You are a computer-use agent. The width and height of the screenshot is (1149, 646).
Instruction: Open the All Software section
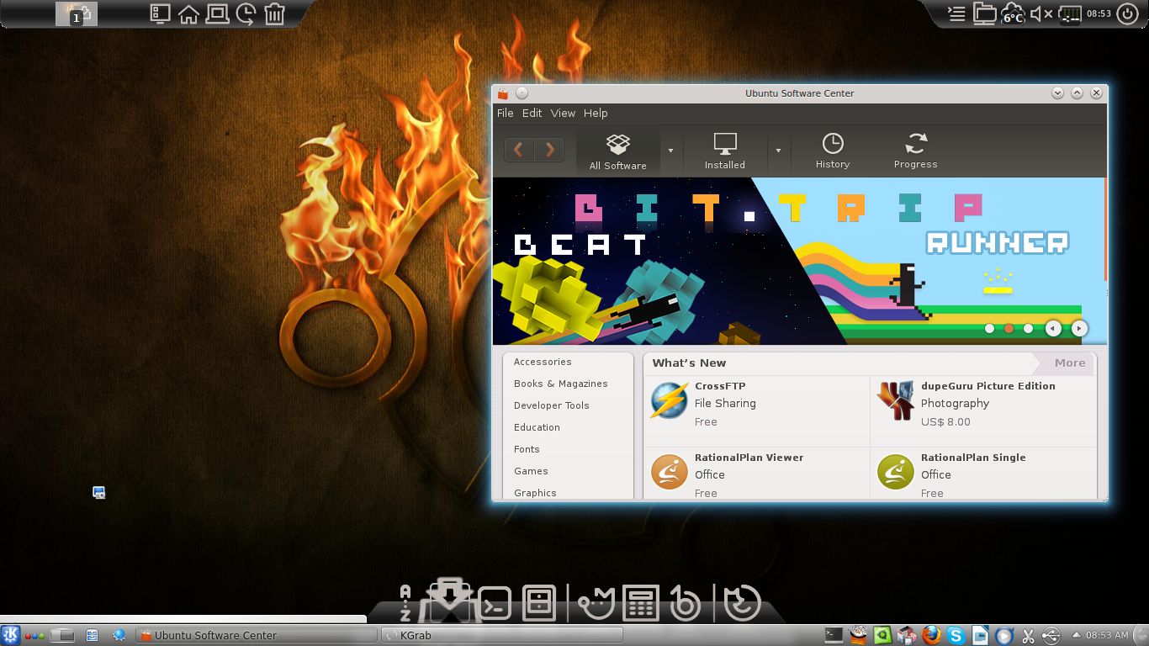618,152
